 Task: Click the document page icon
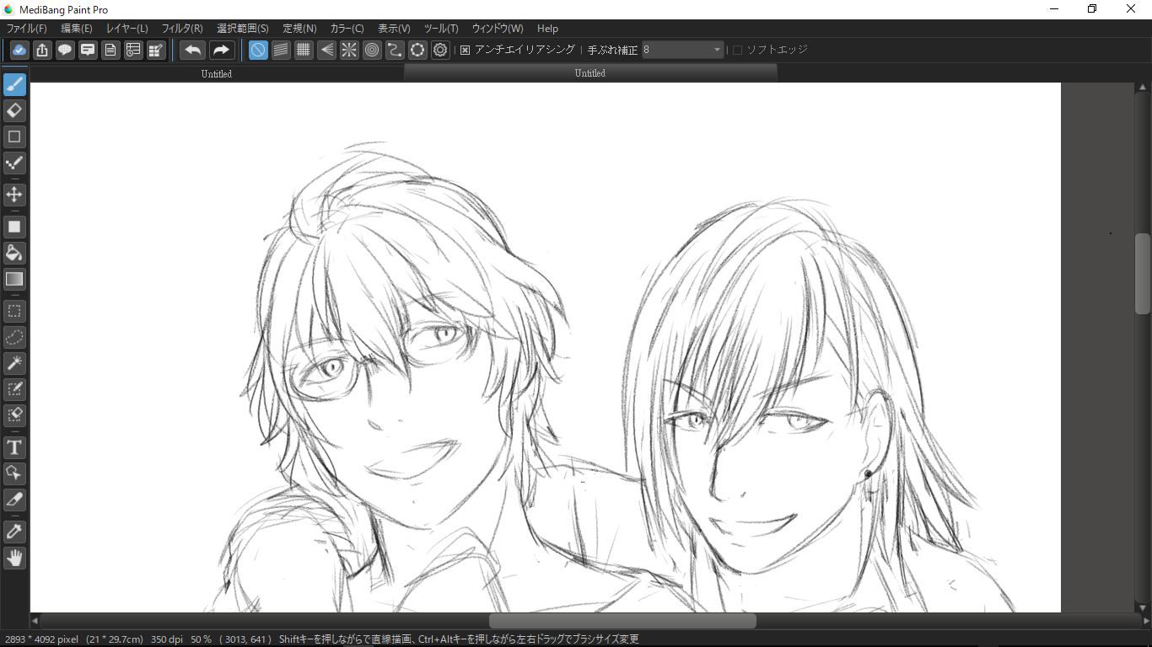110,50
